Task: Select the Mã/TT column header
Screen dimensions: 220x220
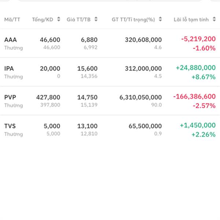Action: 12,19
